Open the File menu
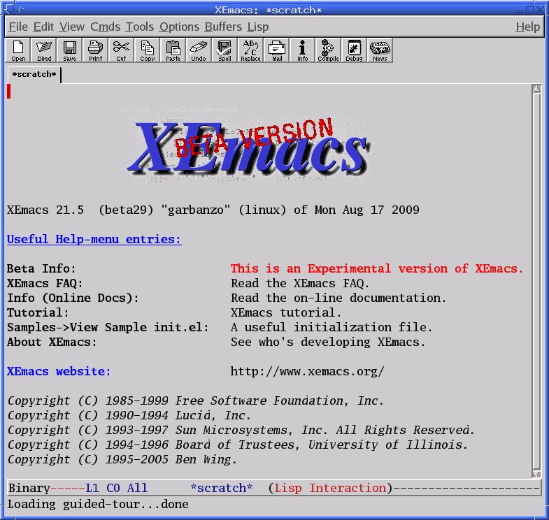The height and width of the screenshot is (520, 549). (x=18, y=27)
